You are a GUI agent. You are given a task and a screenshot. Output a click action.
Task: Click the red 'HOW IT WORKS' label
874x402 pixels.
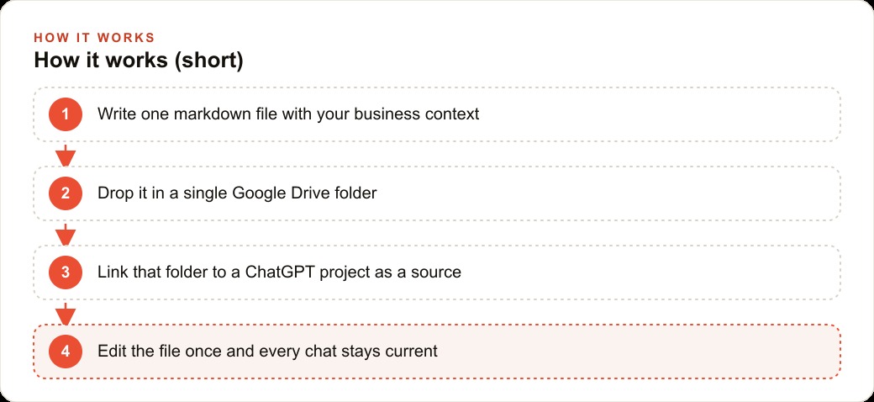click(x=94, y=38)
